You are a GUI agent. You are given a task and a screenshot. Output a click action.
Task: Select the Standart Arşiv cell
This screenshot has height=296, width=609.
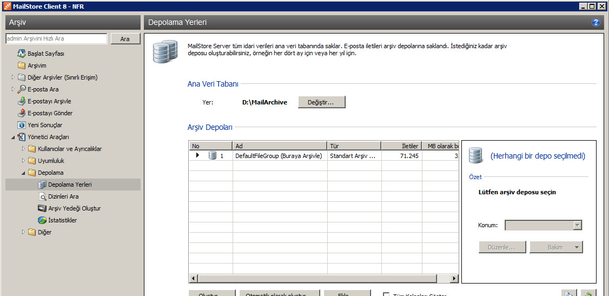354,156
